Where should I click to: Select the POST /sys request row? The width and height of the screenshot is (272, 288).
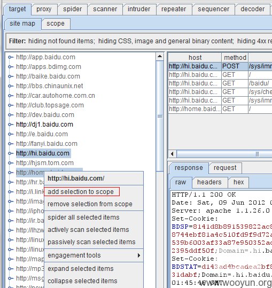click(220, 66)
